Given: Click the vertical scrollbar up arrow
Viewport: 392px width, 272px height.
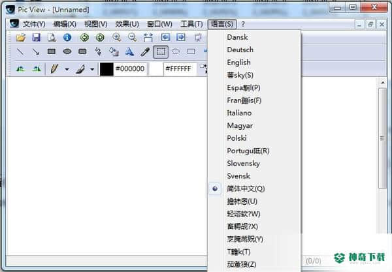Looking at the screenshot, I should (382, 83).
